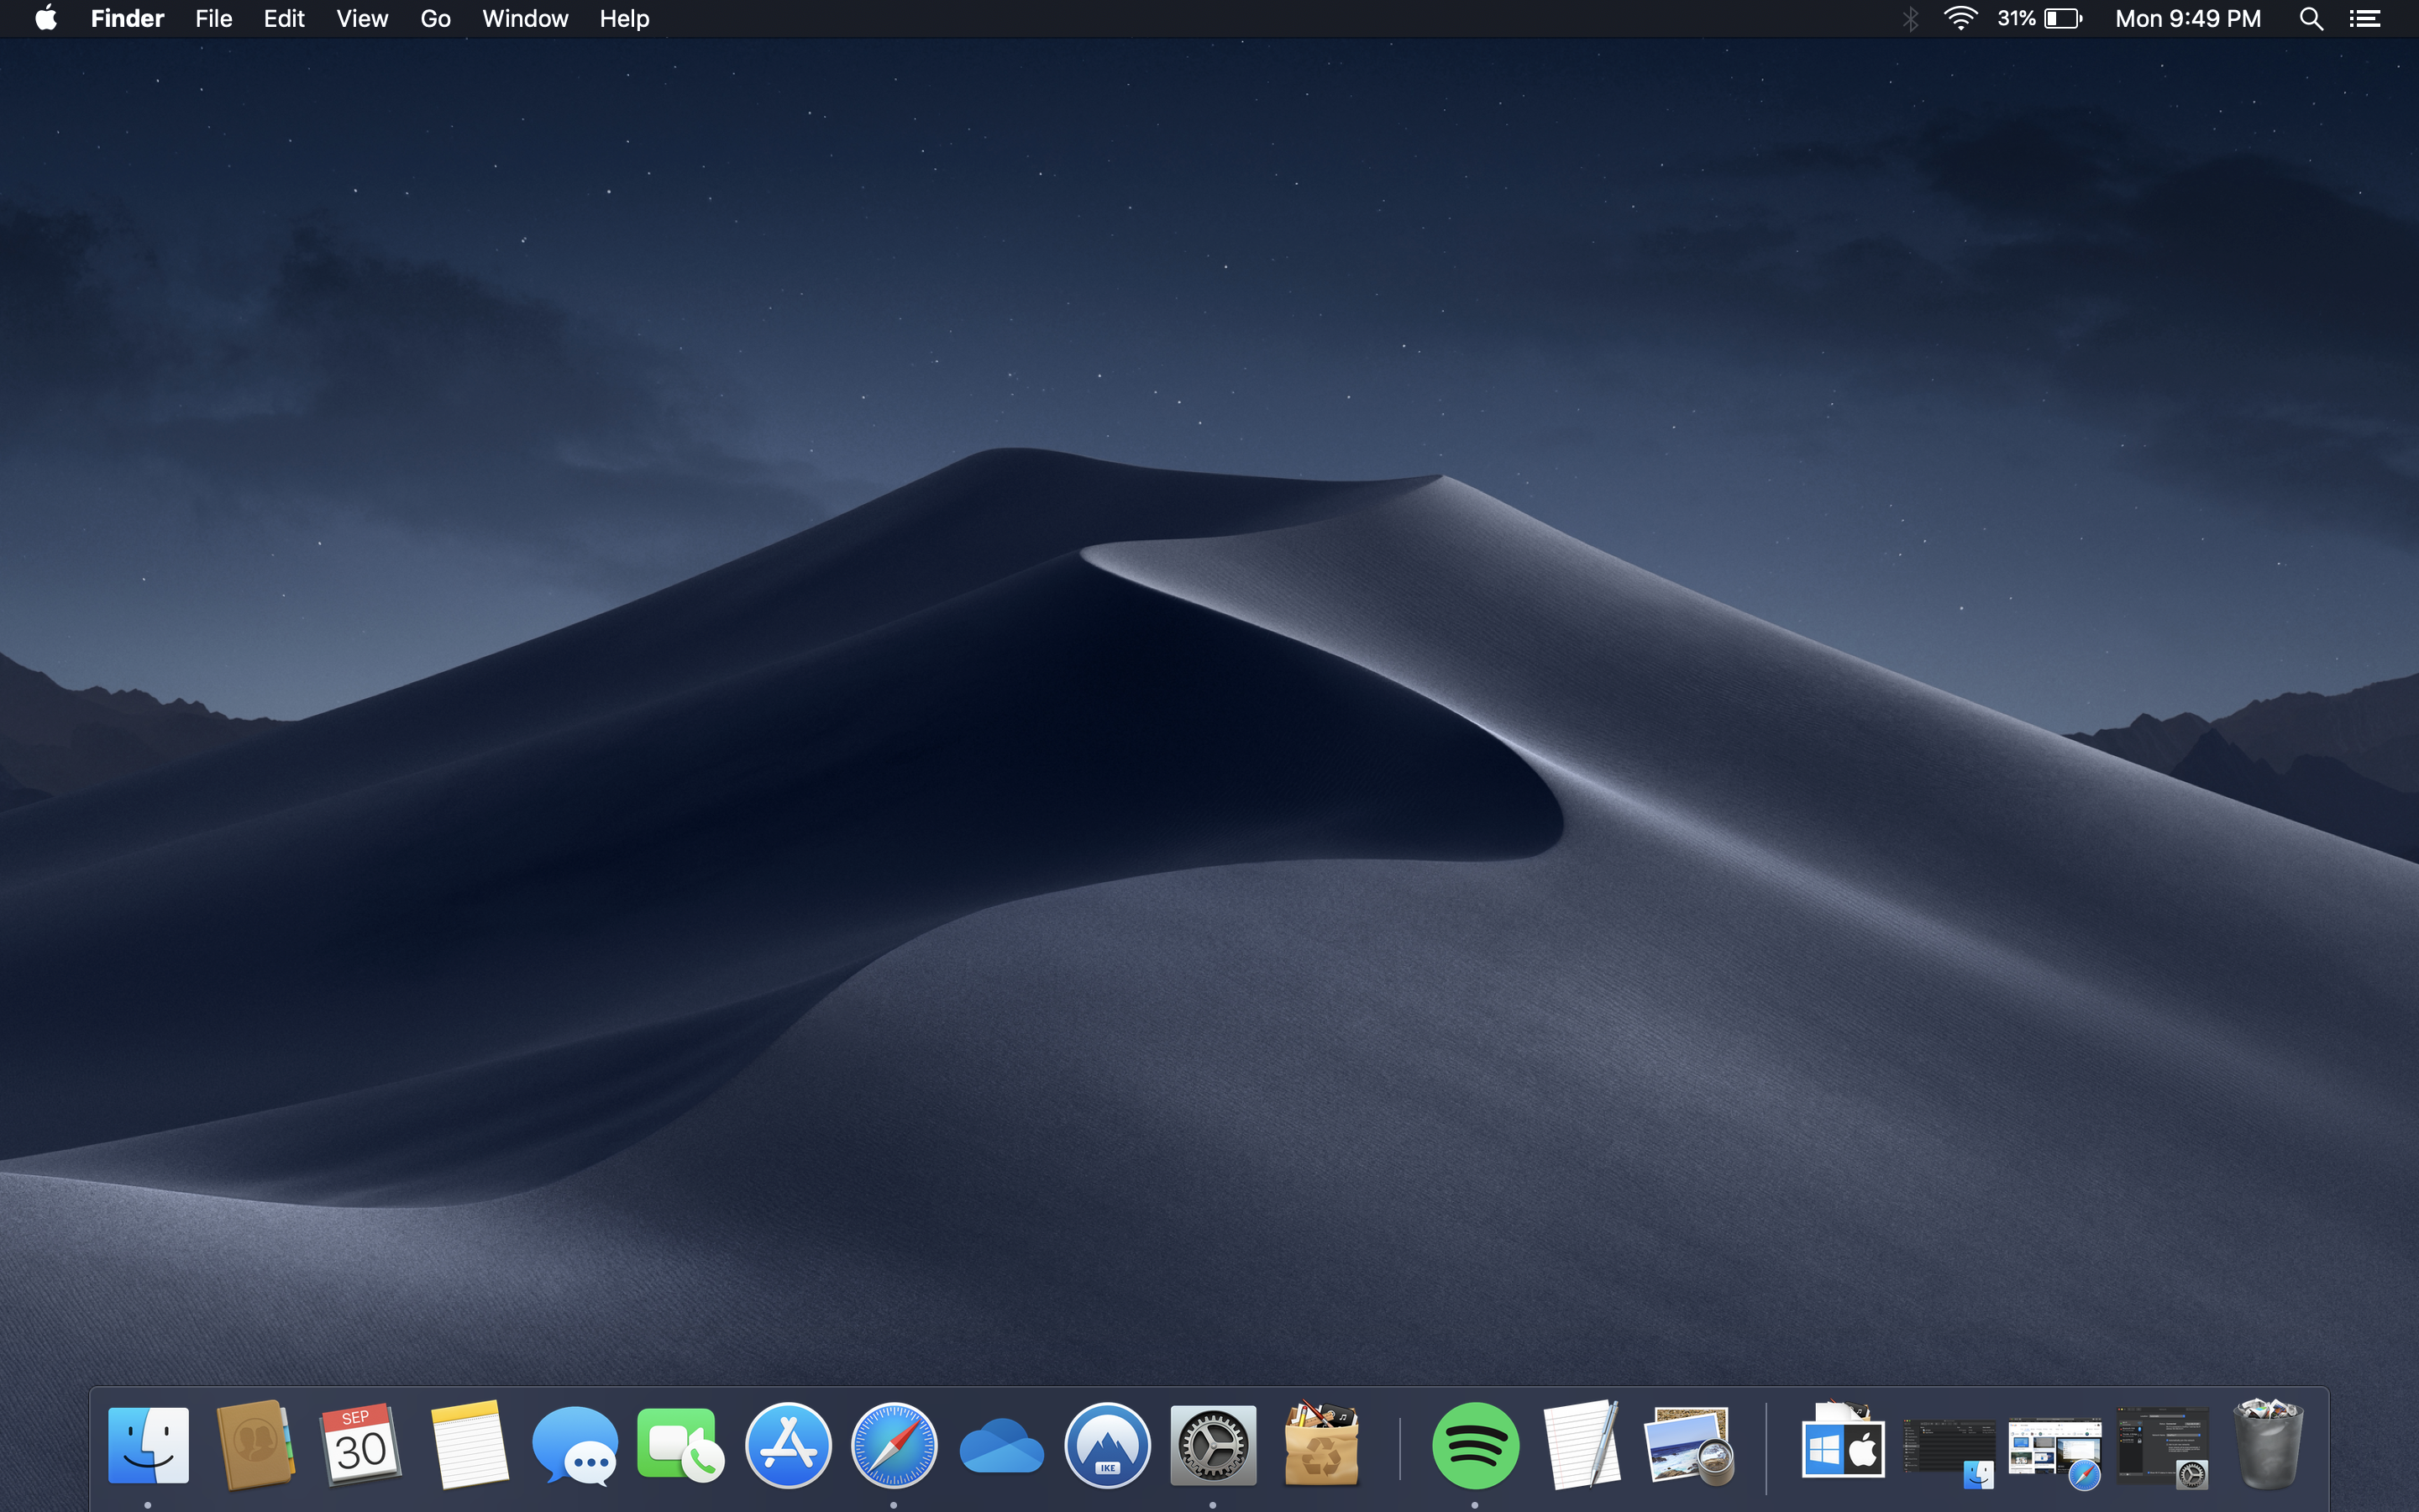The height and width of the screenshot is (1512, 2419).
Task: Open System Preferences gear icon
Action: click(1213, 1446)
